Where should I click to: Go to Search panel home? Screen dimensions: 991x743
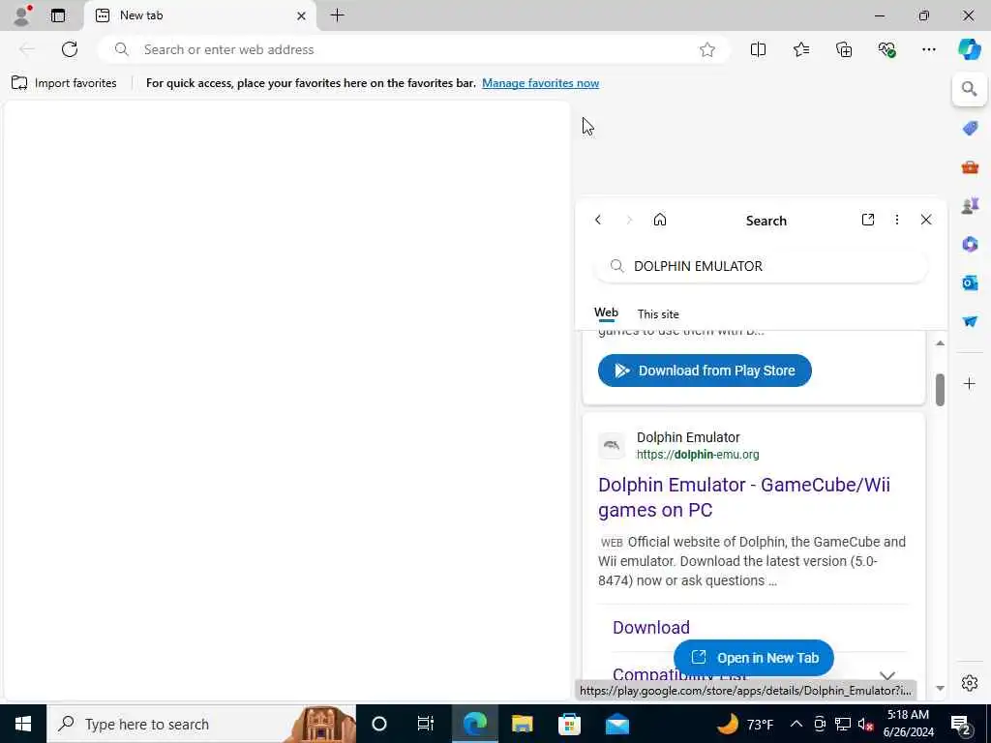[x=660, y=220]
